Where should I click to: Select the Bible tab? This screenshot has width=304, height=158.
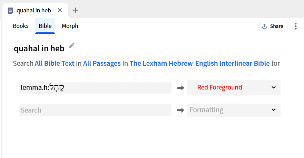pyautogui.click(x=45, y=26)
